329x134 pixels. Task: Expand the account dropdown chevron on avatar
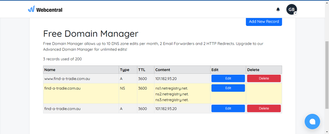coord(295,13)
